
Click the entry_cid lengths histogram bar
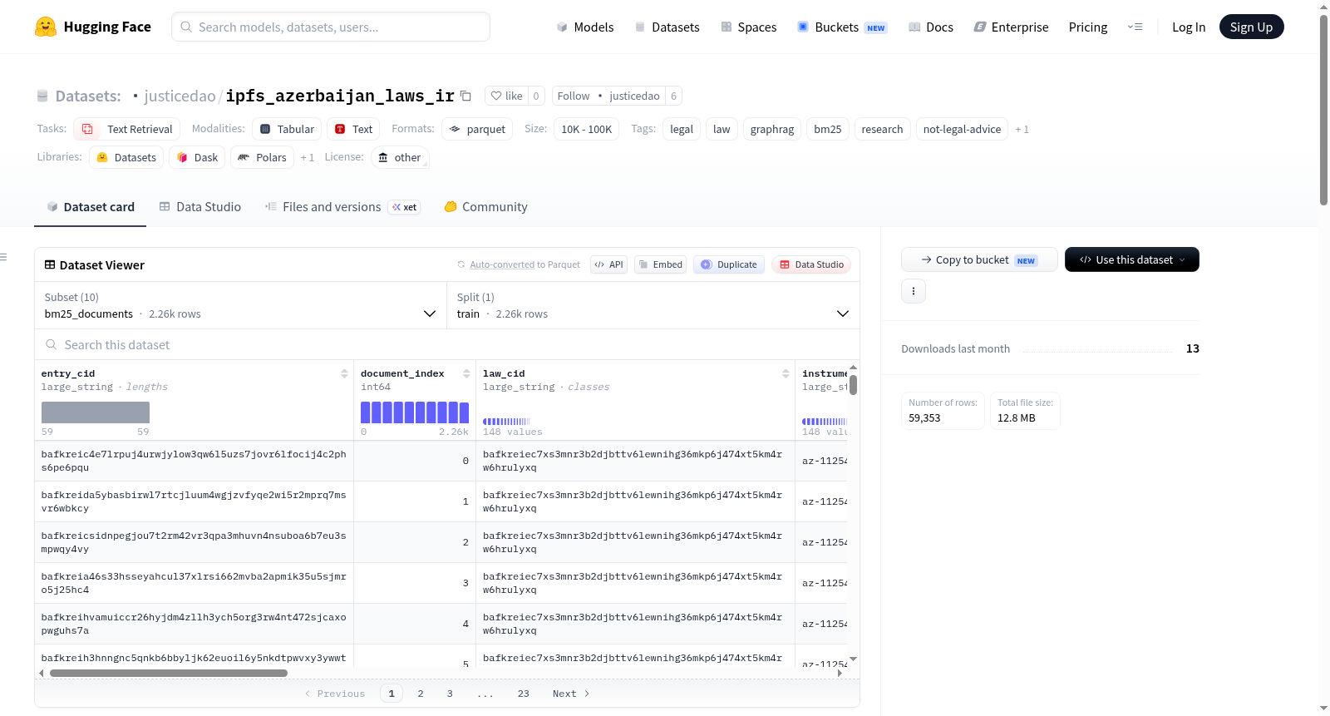96,412
